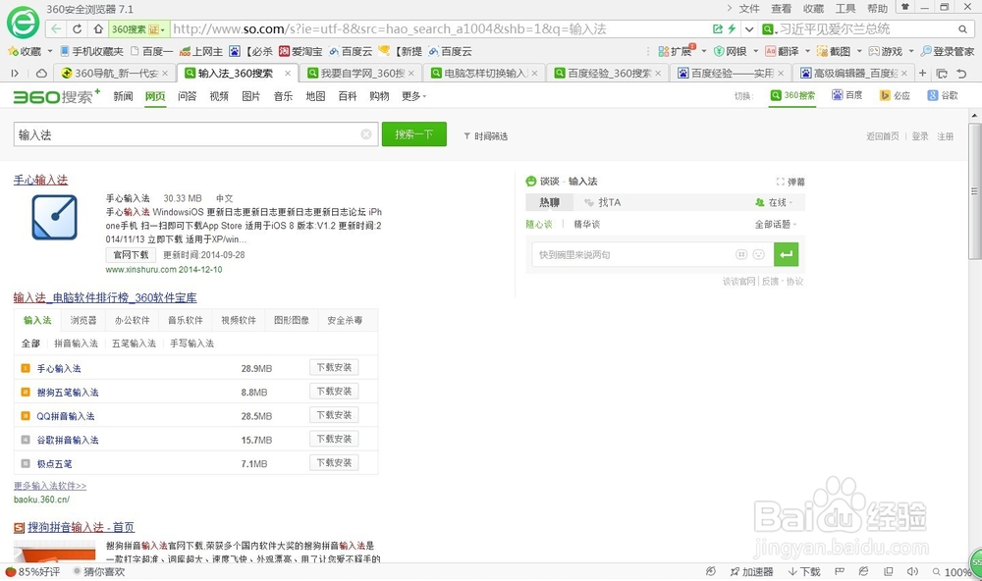Open the 网银 online banking tool
This screenshot has width=982, height=581.
tap(731, 51)
